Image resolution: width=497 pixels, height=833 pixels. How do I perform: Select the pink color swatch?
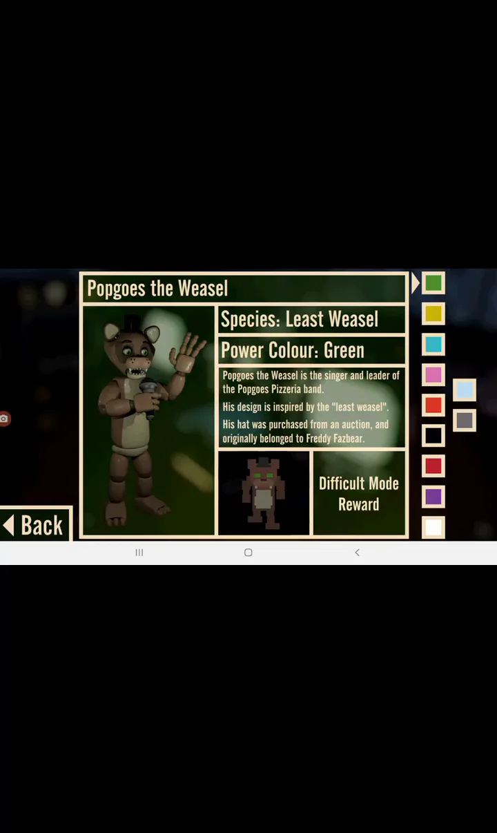[433, 374]
